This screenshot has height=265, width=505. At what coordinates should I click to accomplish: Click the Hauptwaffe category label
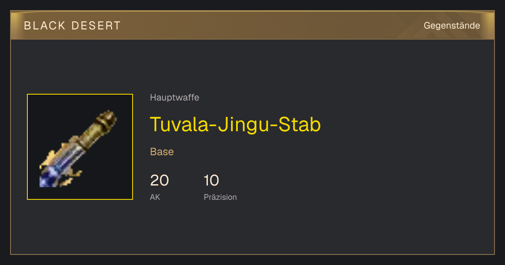point(174,98)
